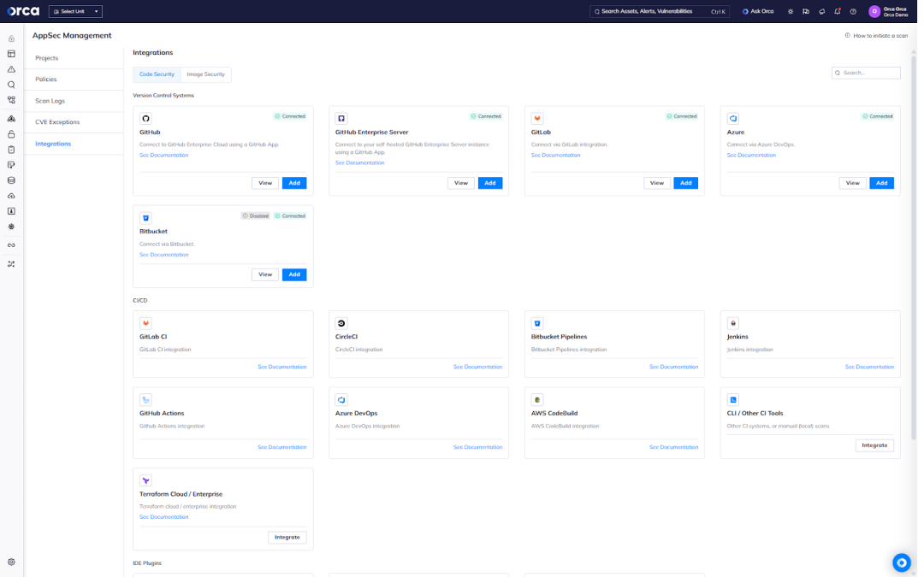Open the magnifier search icon in sidebar
Screen dimensions: 924x577
point(10,85)
